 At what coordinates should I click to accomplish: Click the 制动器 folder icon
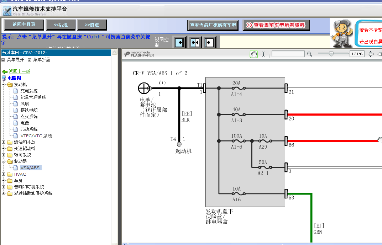[10, 161]
